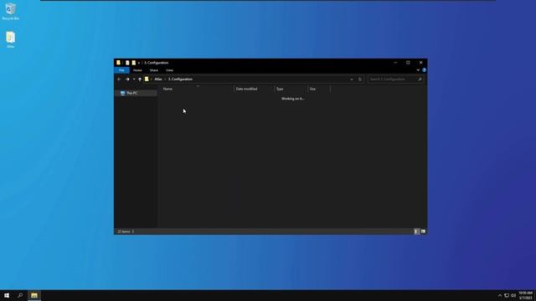This screenshot has width=536, height=301.
Task: Close the File Explorer window
Action: click(420, 63)
